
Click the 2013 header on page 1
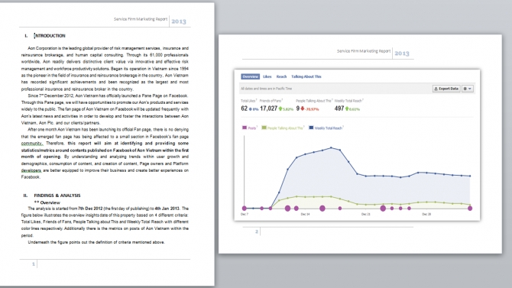[179, 21]
